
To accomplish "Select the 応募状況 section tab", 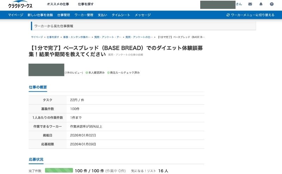I will (36, 160).
